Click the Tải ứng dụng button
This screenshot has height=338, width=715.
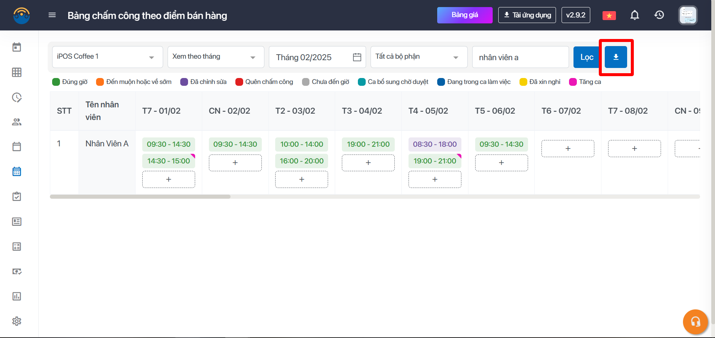click(527, 15)
